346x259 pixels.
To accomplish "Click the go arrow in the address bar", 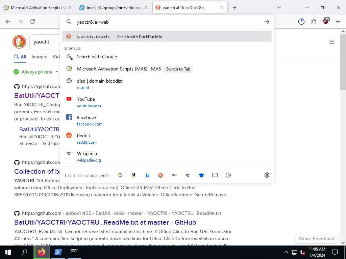I will click(x=267, y=22).
